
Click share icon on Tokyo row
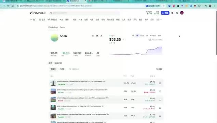(160, 108)
